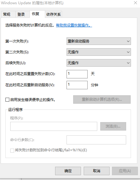The image size is (140, 180).
Task: Switch to the 常规 tab
Action: pyautogui.click(x=8, y=14)
